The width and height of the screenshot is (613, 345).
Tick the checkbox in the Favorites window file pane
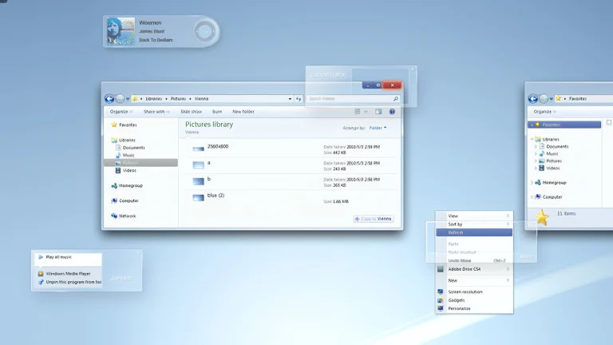tap(609, 122)
